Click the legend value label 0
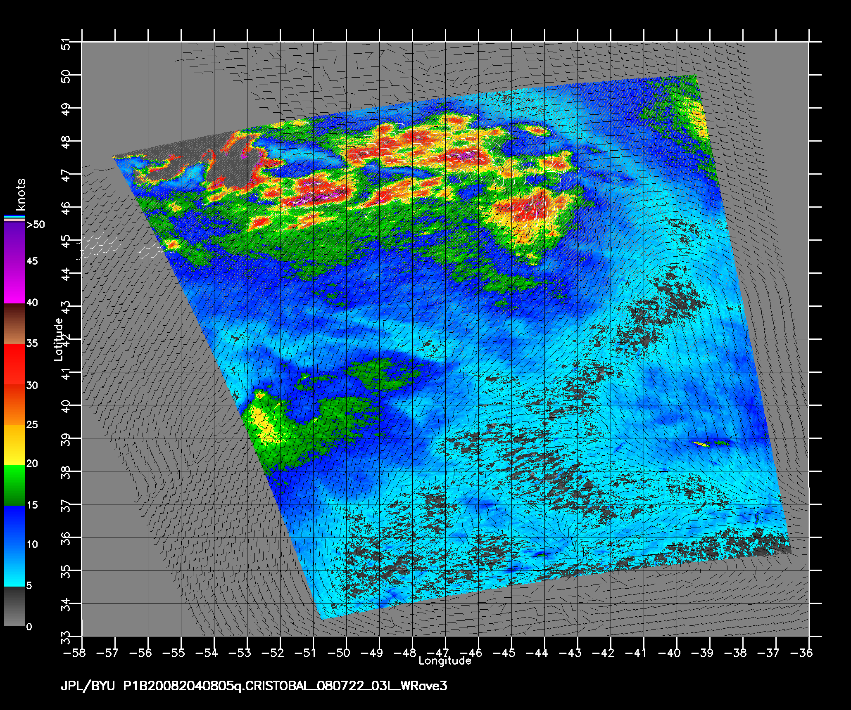 (x=29, y=627)
